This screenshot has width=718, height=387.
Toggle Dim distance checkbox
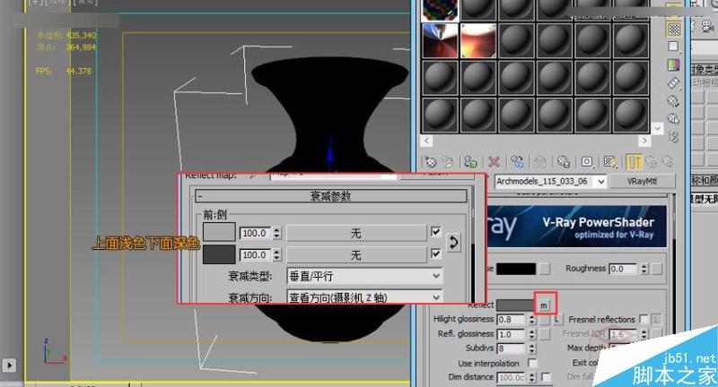[x=546, y=377]
